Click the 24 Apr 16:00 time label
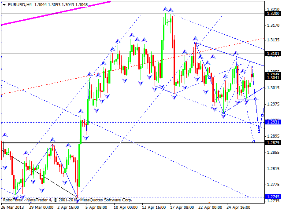Image resolution: width=282 pixels, height=211 pixels. point(238,207)
